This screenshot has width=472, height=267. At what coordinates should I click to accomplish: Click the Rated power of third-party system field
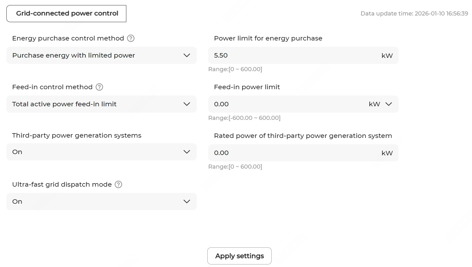[292, 153]
